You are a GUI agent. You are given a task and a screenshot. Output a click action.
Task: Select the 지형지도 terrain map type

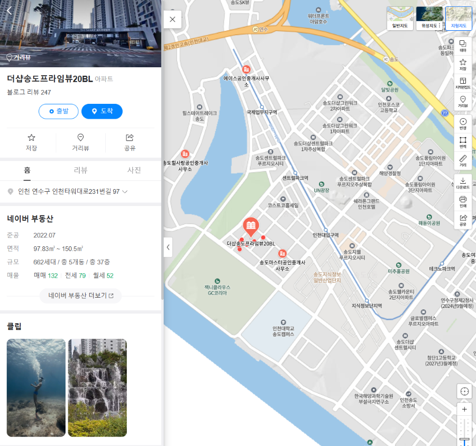pyautogui.click(x=459, y=18)
